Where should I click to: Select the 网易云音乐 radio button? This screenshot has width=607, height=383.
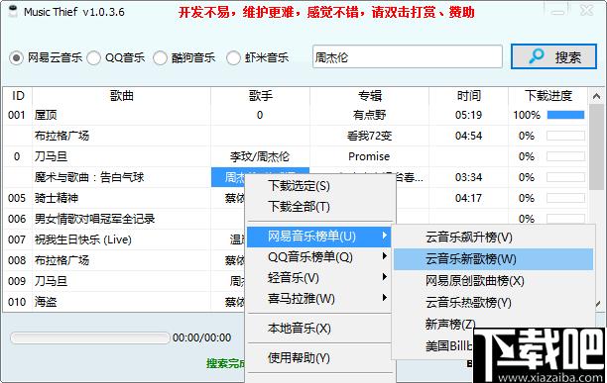pos(16,58)
